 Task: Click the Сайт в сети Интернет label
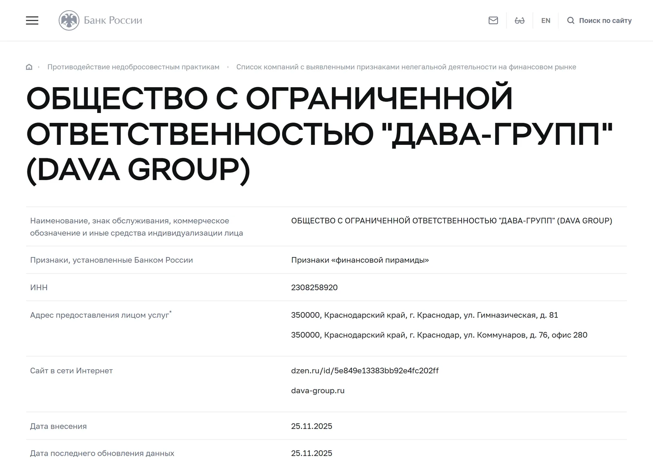[x=71, y=370]
